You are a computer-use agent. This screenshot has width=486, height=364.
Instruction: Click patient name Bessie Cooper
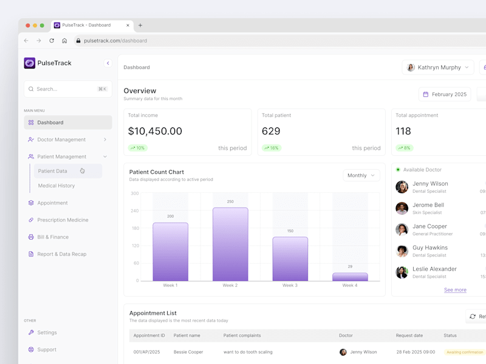[x=188, y=352]
